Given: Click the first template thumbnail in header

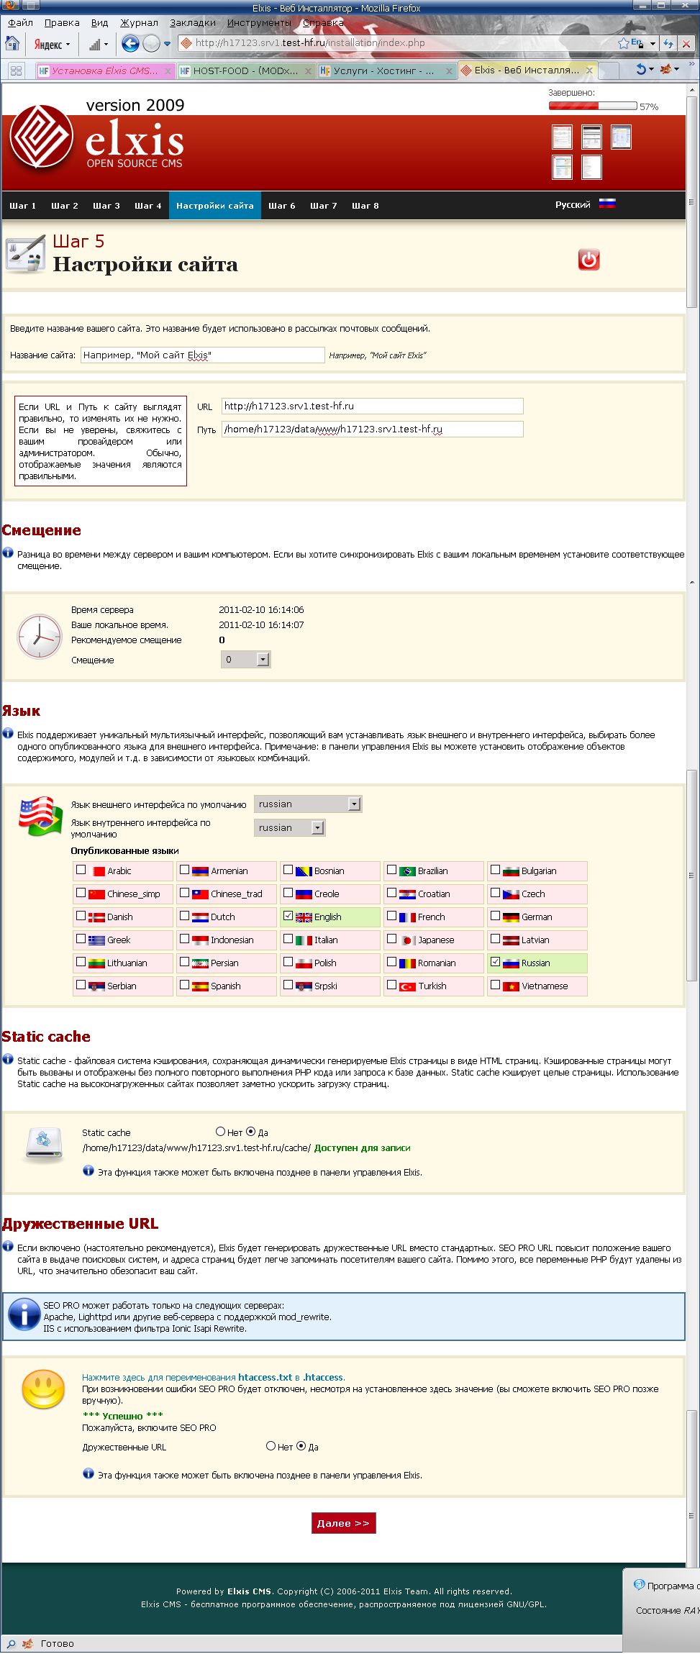Looking at the screenshot, I should (562, 137).
